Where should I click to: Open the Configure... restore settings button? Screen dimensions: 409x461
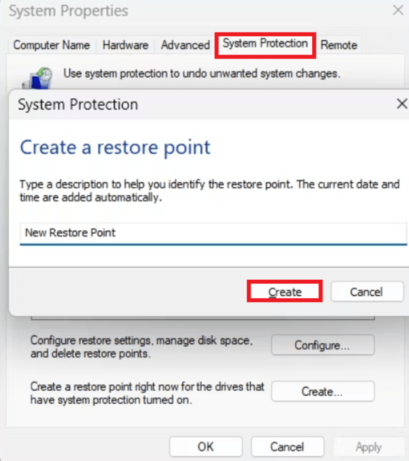click(322, 345)
